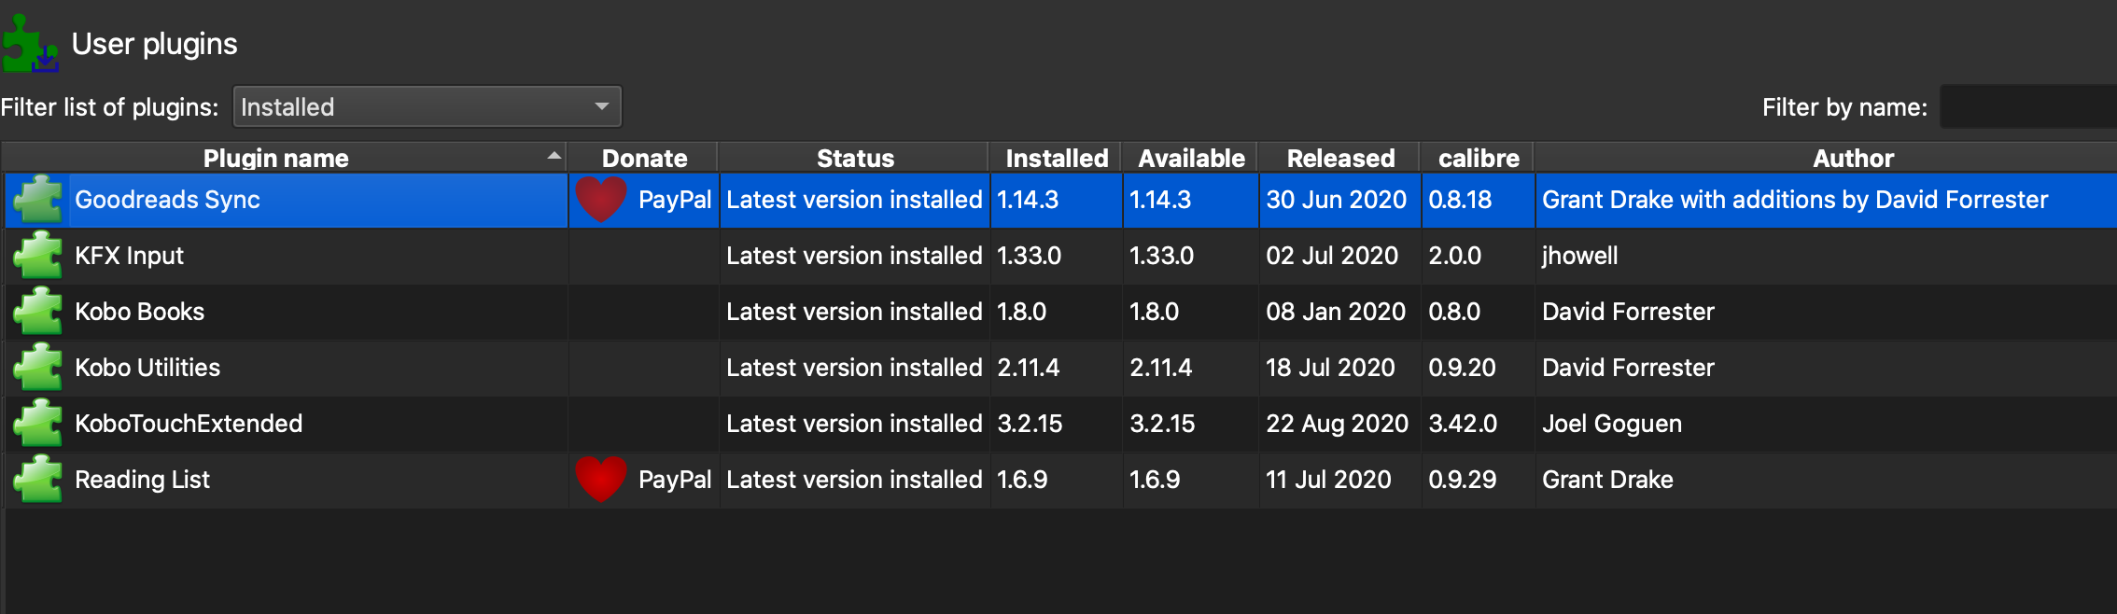Click the KFX Input plugin icon
This screenshot has height=614, width=2117.
38,256
